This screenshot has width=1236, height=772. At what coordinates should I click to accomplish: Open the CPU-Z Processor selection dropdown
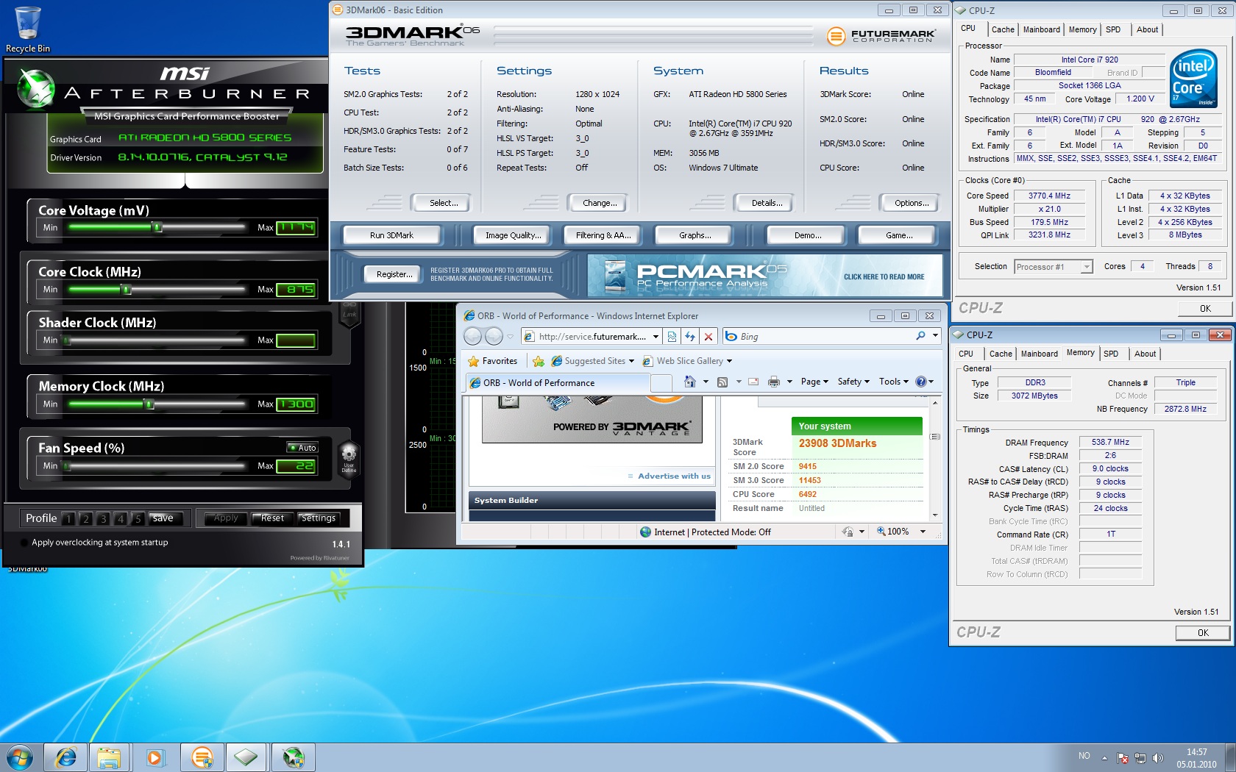pyautogui.click(x=1087, y=267)
